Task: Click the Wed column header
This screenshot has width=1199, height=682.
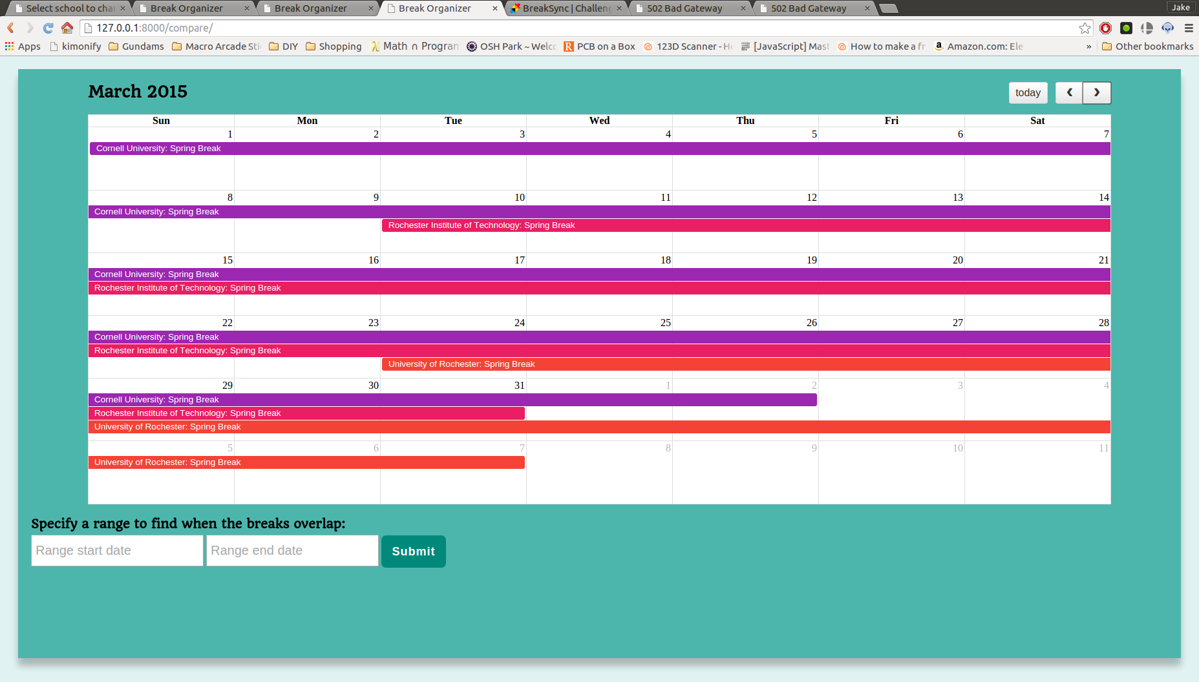Action: 599,121
